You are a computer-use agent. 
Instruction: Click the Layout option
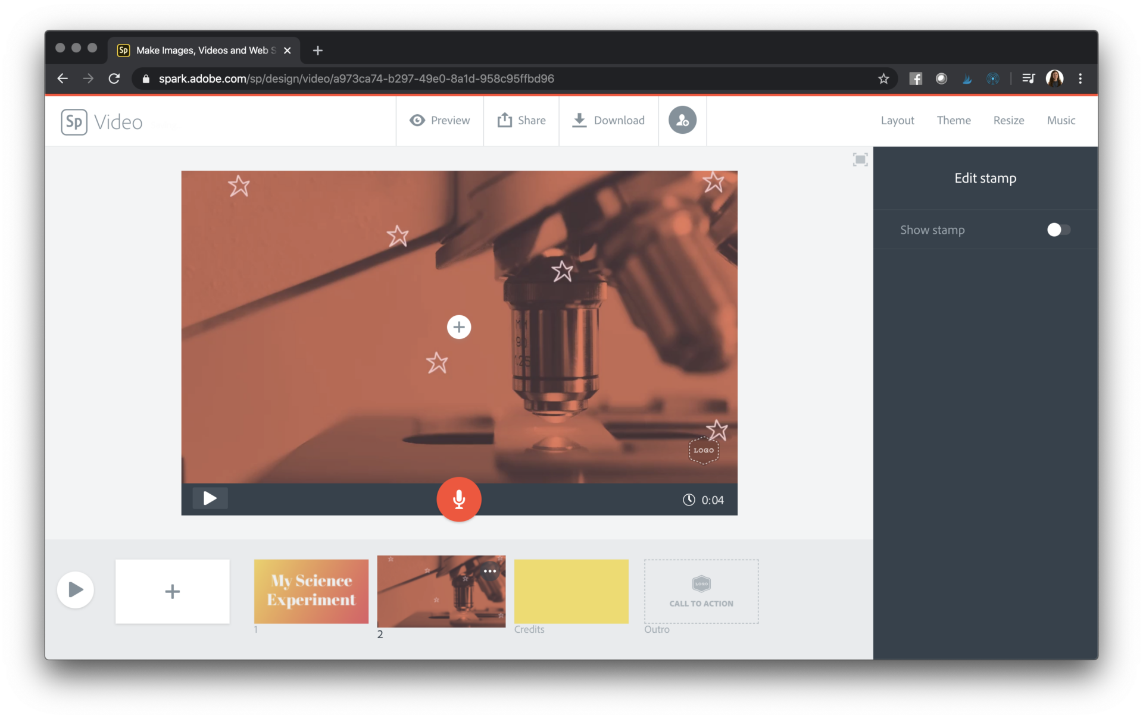(x=897, y=120)
